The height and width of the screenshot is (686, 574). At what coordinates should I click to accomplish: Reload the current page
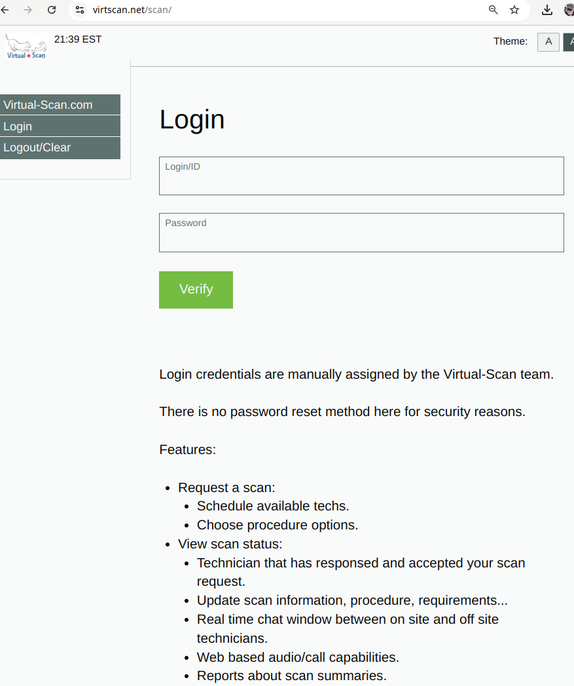tap(52, 10)
